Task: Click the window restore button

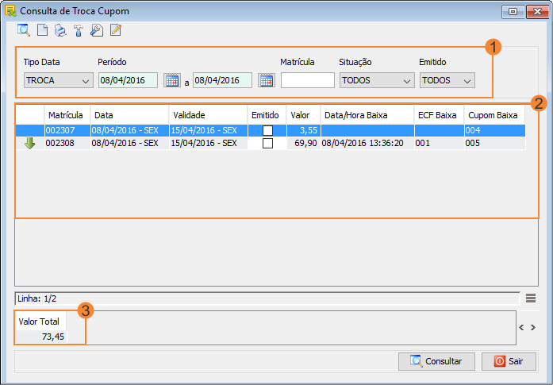Action: point(513,12)
